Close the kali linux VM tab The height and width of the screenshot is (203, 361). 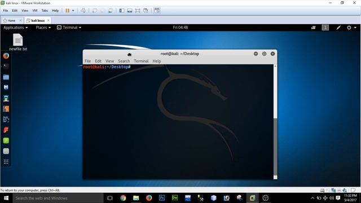click(x=49, y=20)
